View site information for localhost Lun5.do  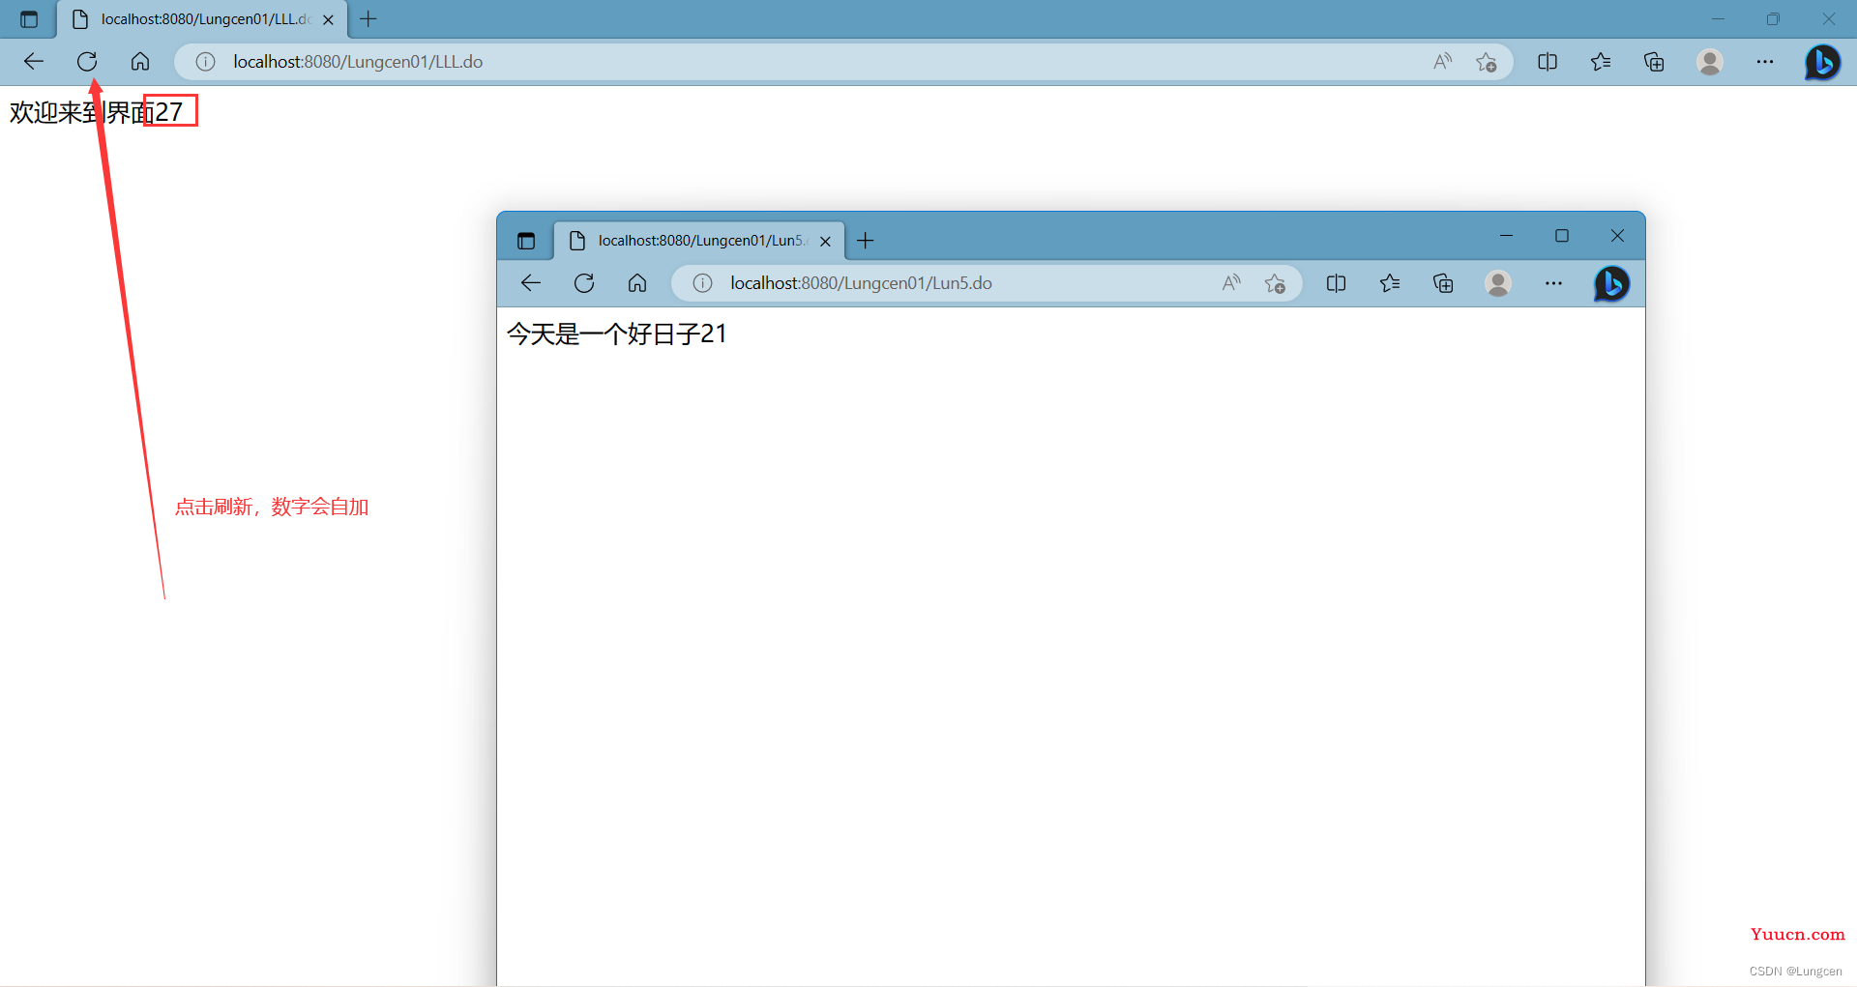[x=702, y=283]
